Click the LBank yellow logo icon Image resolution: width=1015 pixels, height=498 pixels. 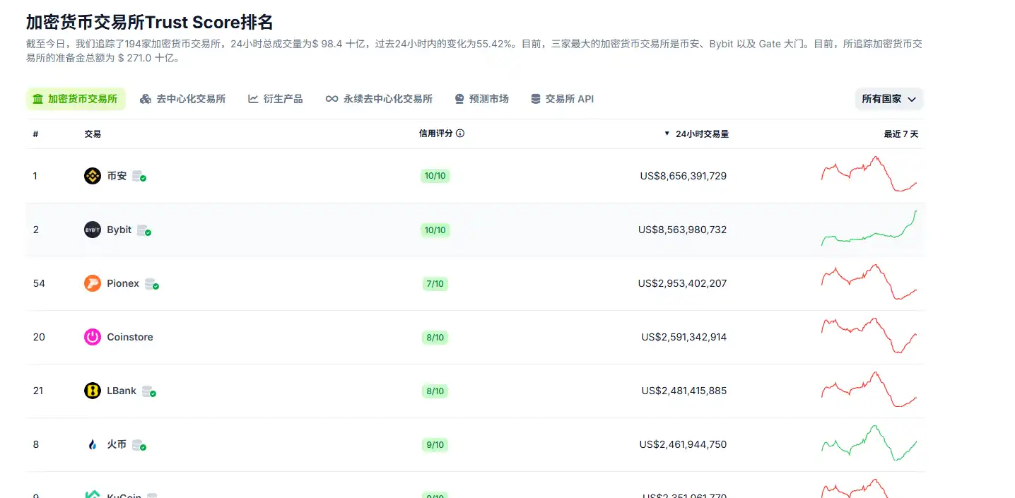[92, 391]
